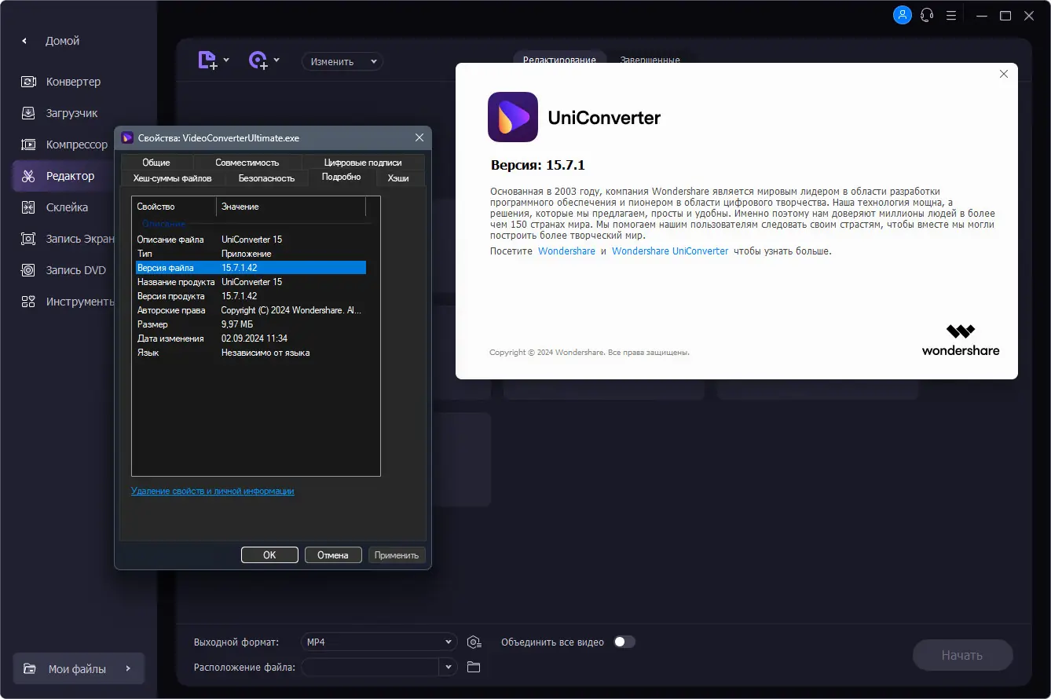Open the Изменить dropdown

[x=342, y=61]
